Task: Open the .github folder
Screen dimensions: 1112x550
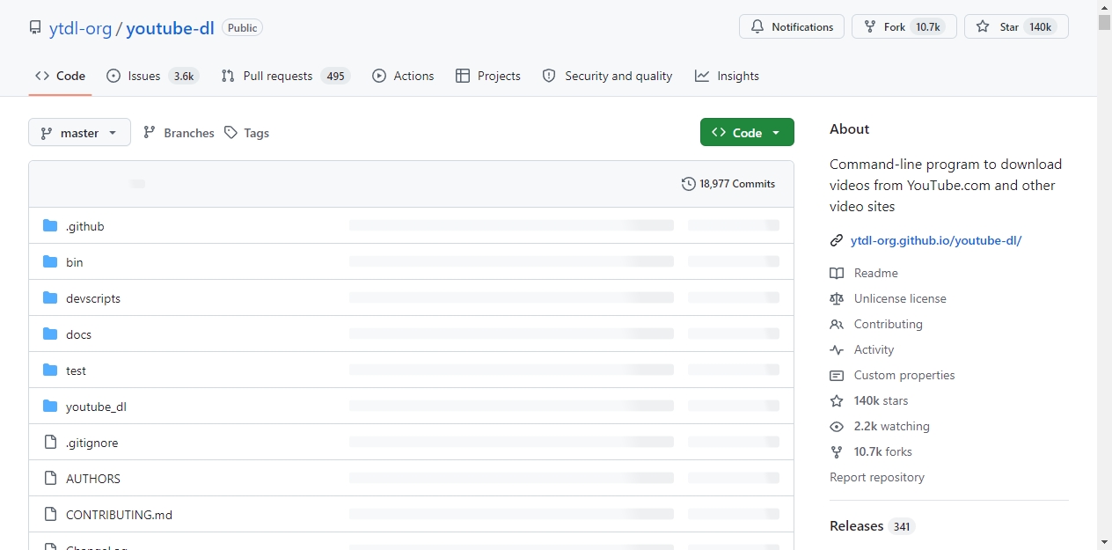Action: pyautogui.click(x=85, y=226)
